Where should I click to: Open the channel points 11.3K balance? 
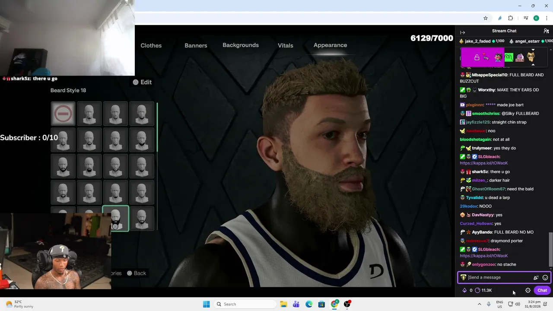tap(483, 290)
